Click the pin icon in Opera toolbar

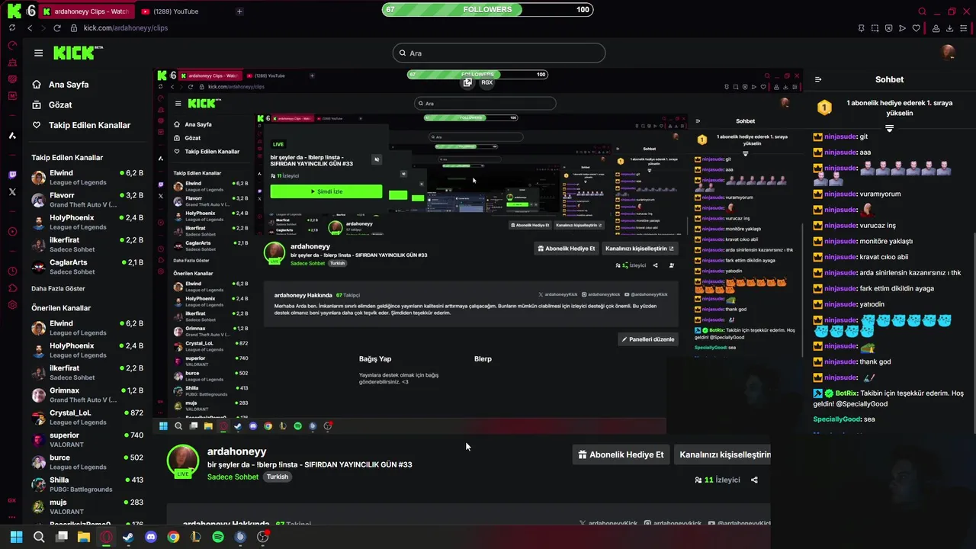click(861, 28)
